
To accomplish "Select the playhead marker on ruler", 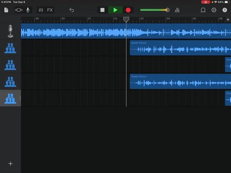I will click(126, 20).
